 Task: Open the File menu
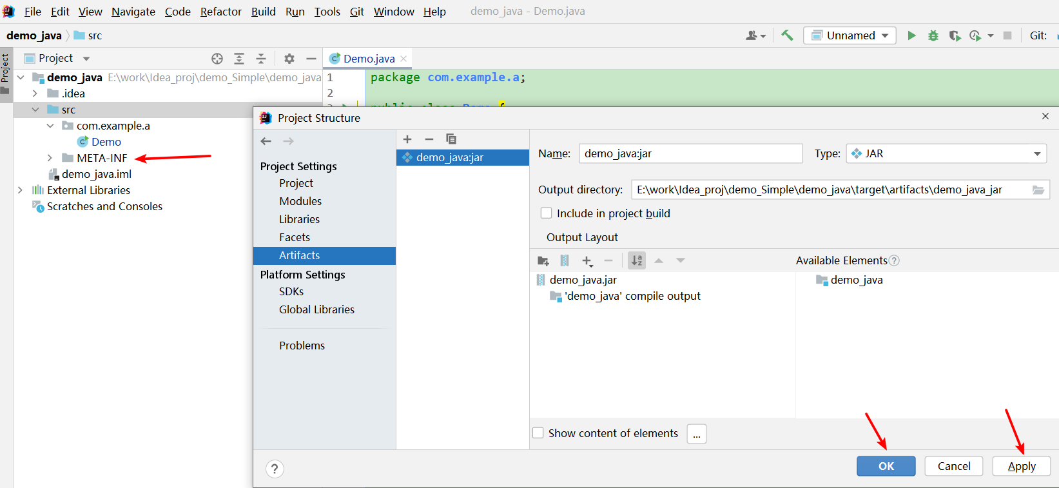tap(33, 12)
